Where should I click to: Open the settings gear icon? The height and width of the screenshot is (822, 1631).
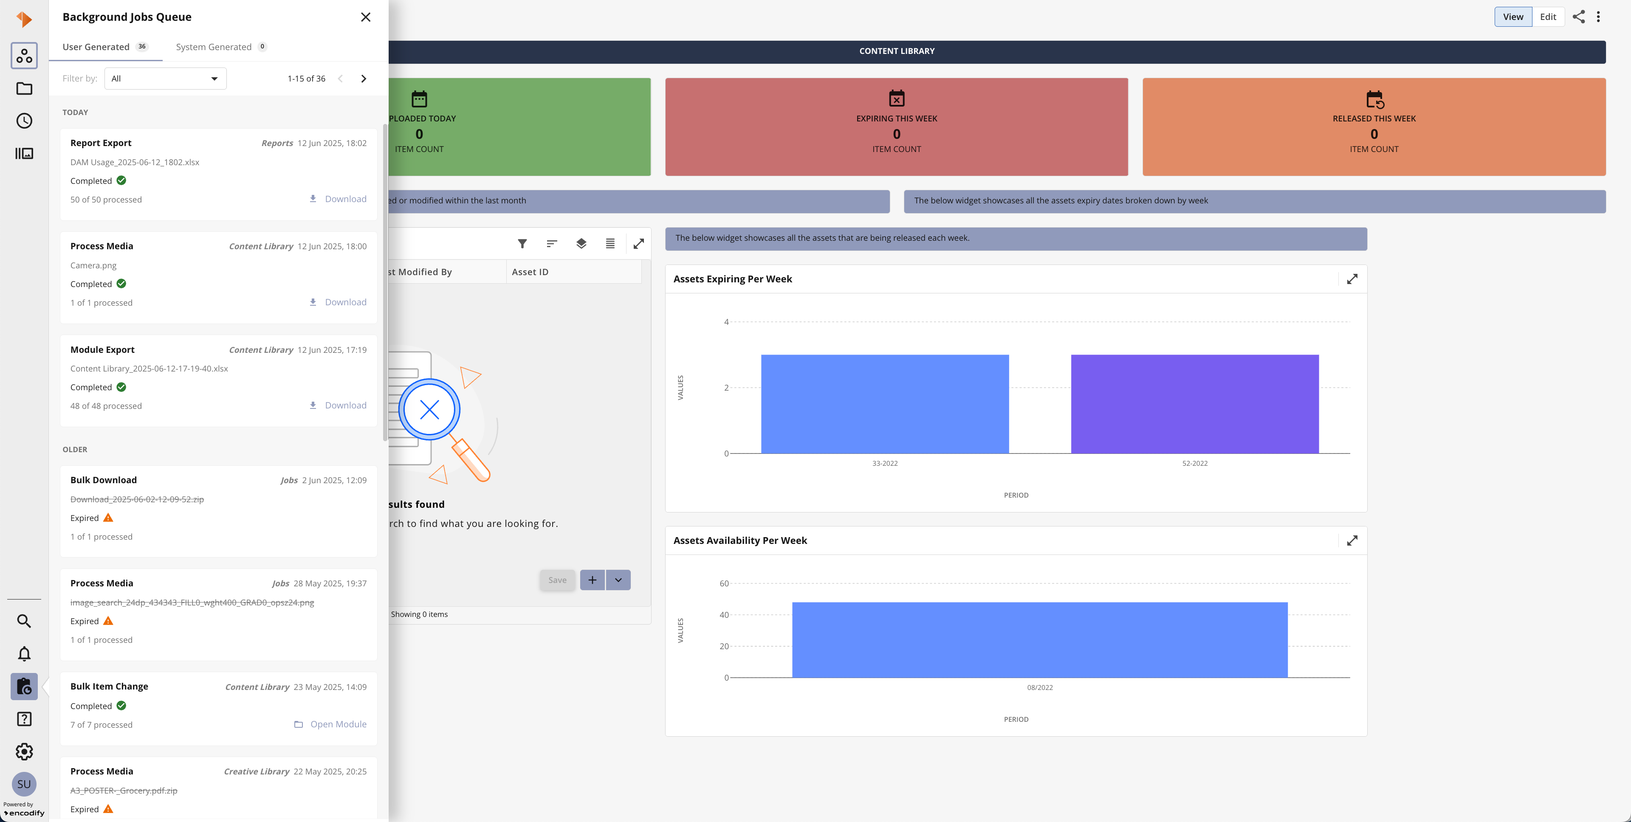(24, 752)
